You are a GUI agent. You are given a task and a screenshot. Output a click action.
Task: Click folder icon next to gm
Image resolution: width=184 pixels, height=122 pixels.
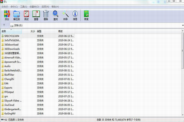pos(3,96)
